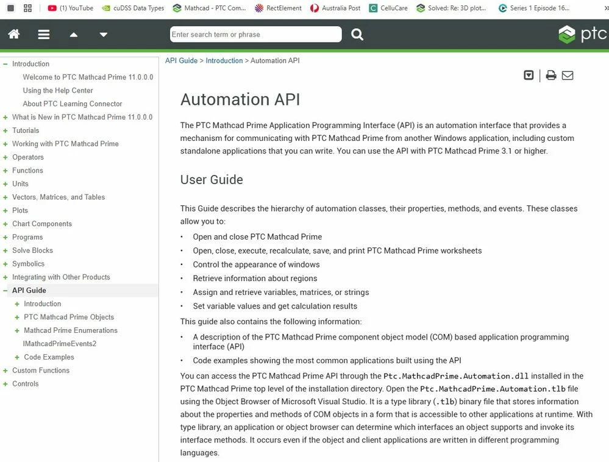This screenshot has width=609, height=462.
Task: Follow the Introduction breadcrumb link
Action: click(x=224, y=60)
